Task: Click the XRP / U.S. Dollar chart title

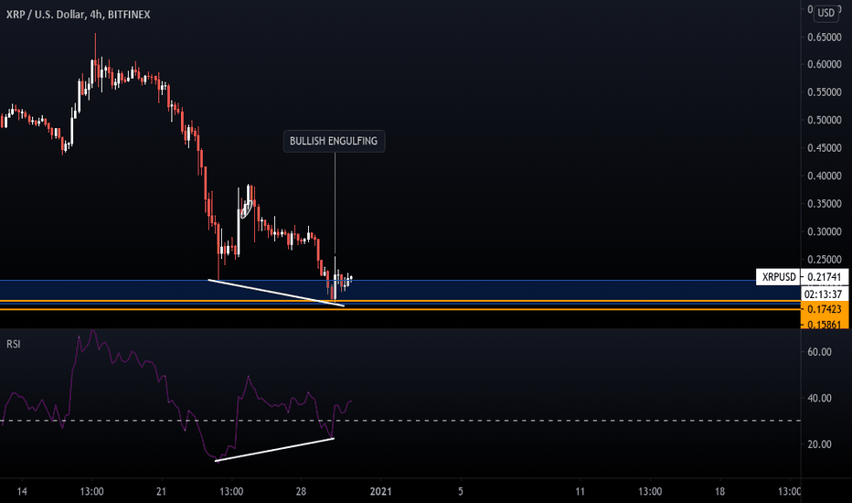Action: [79, 15]
